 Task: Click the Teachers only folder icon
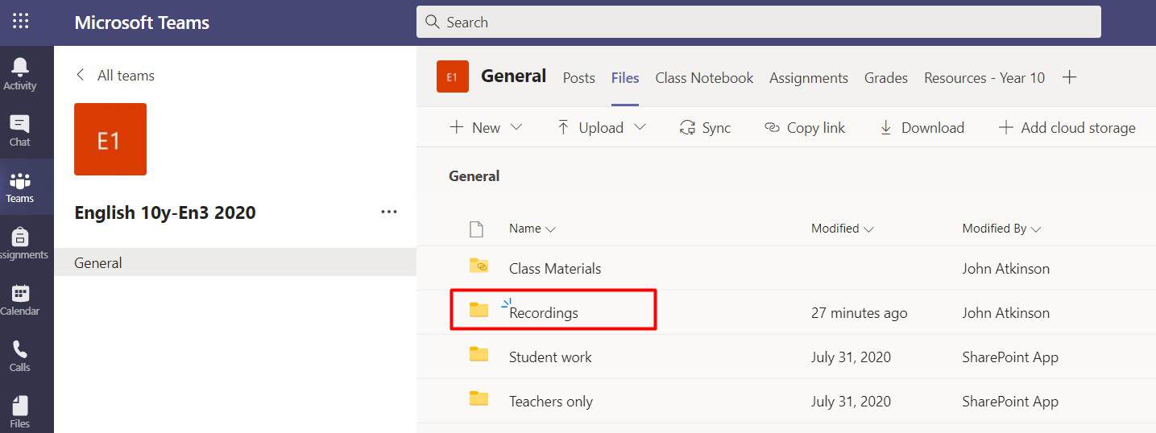(x=479, y=398)
